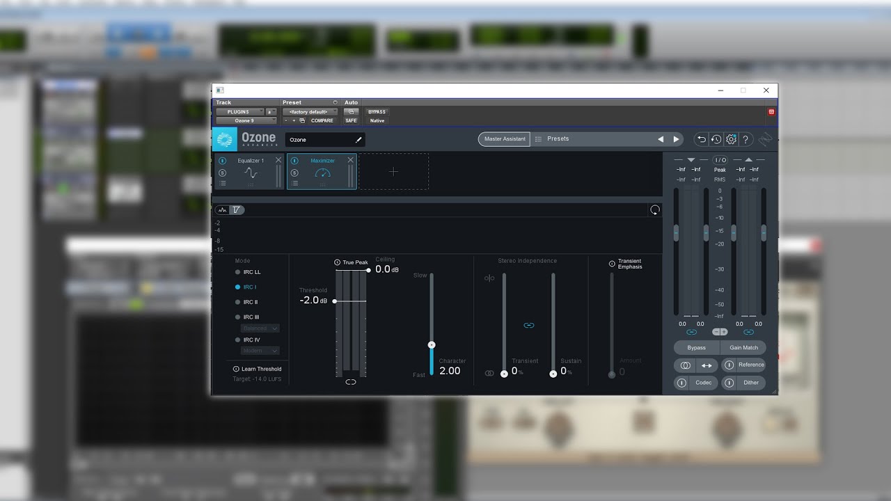Viewport: 891px width, 501px height.
Task: Open the PLUGINS track dropdown
Action: point(240,111)
